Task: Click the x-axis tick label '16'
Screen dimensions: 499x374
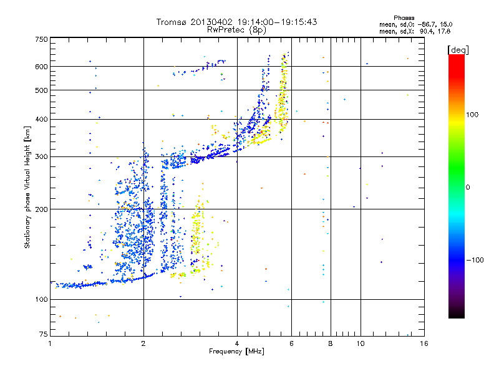Action: point(424,343)
